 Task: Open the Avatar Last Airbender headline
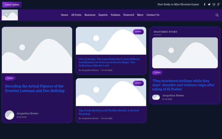point(109,62)
